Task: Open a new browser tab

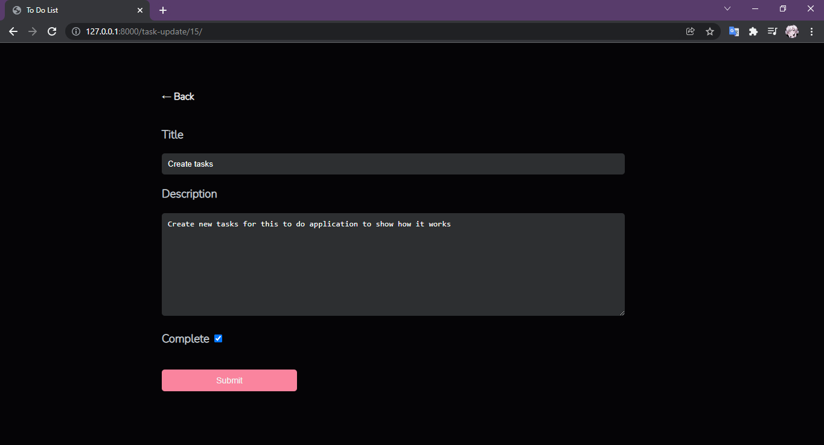Action: [162, 10]
